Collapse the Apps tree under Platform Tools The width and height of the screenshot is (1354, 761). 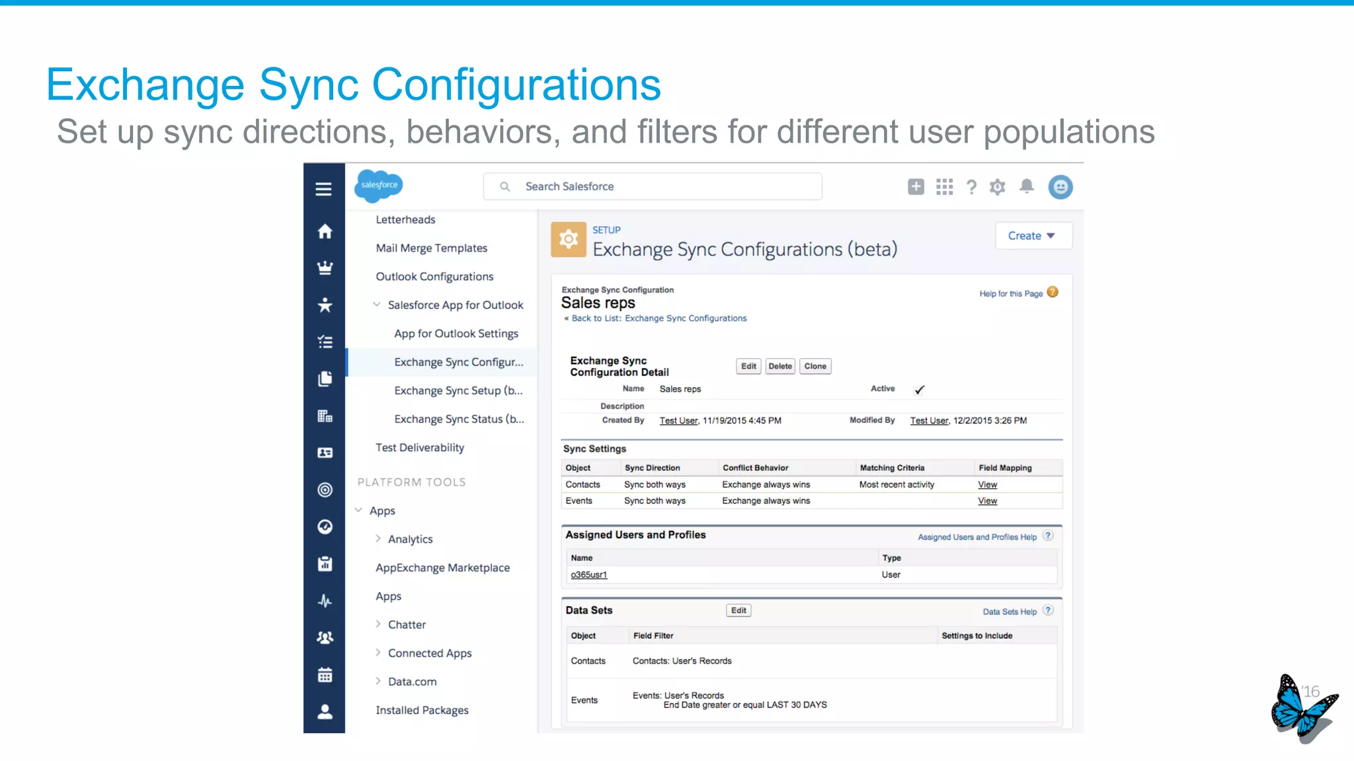[x=358, y=510]
